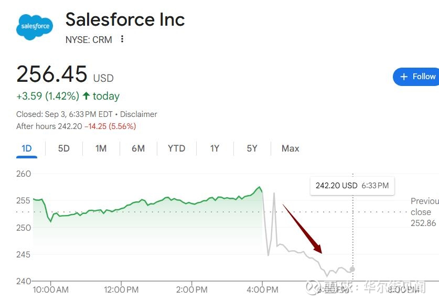This screenshot has height=301, width=439.
Task: Switch chart to the 6M range
Action: click(138, 148)
